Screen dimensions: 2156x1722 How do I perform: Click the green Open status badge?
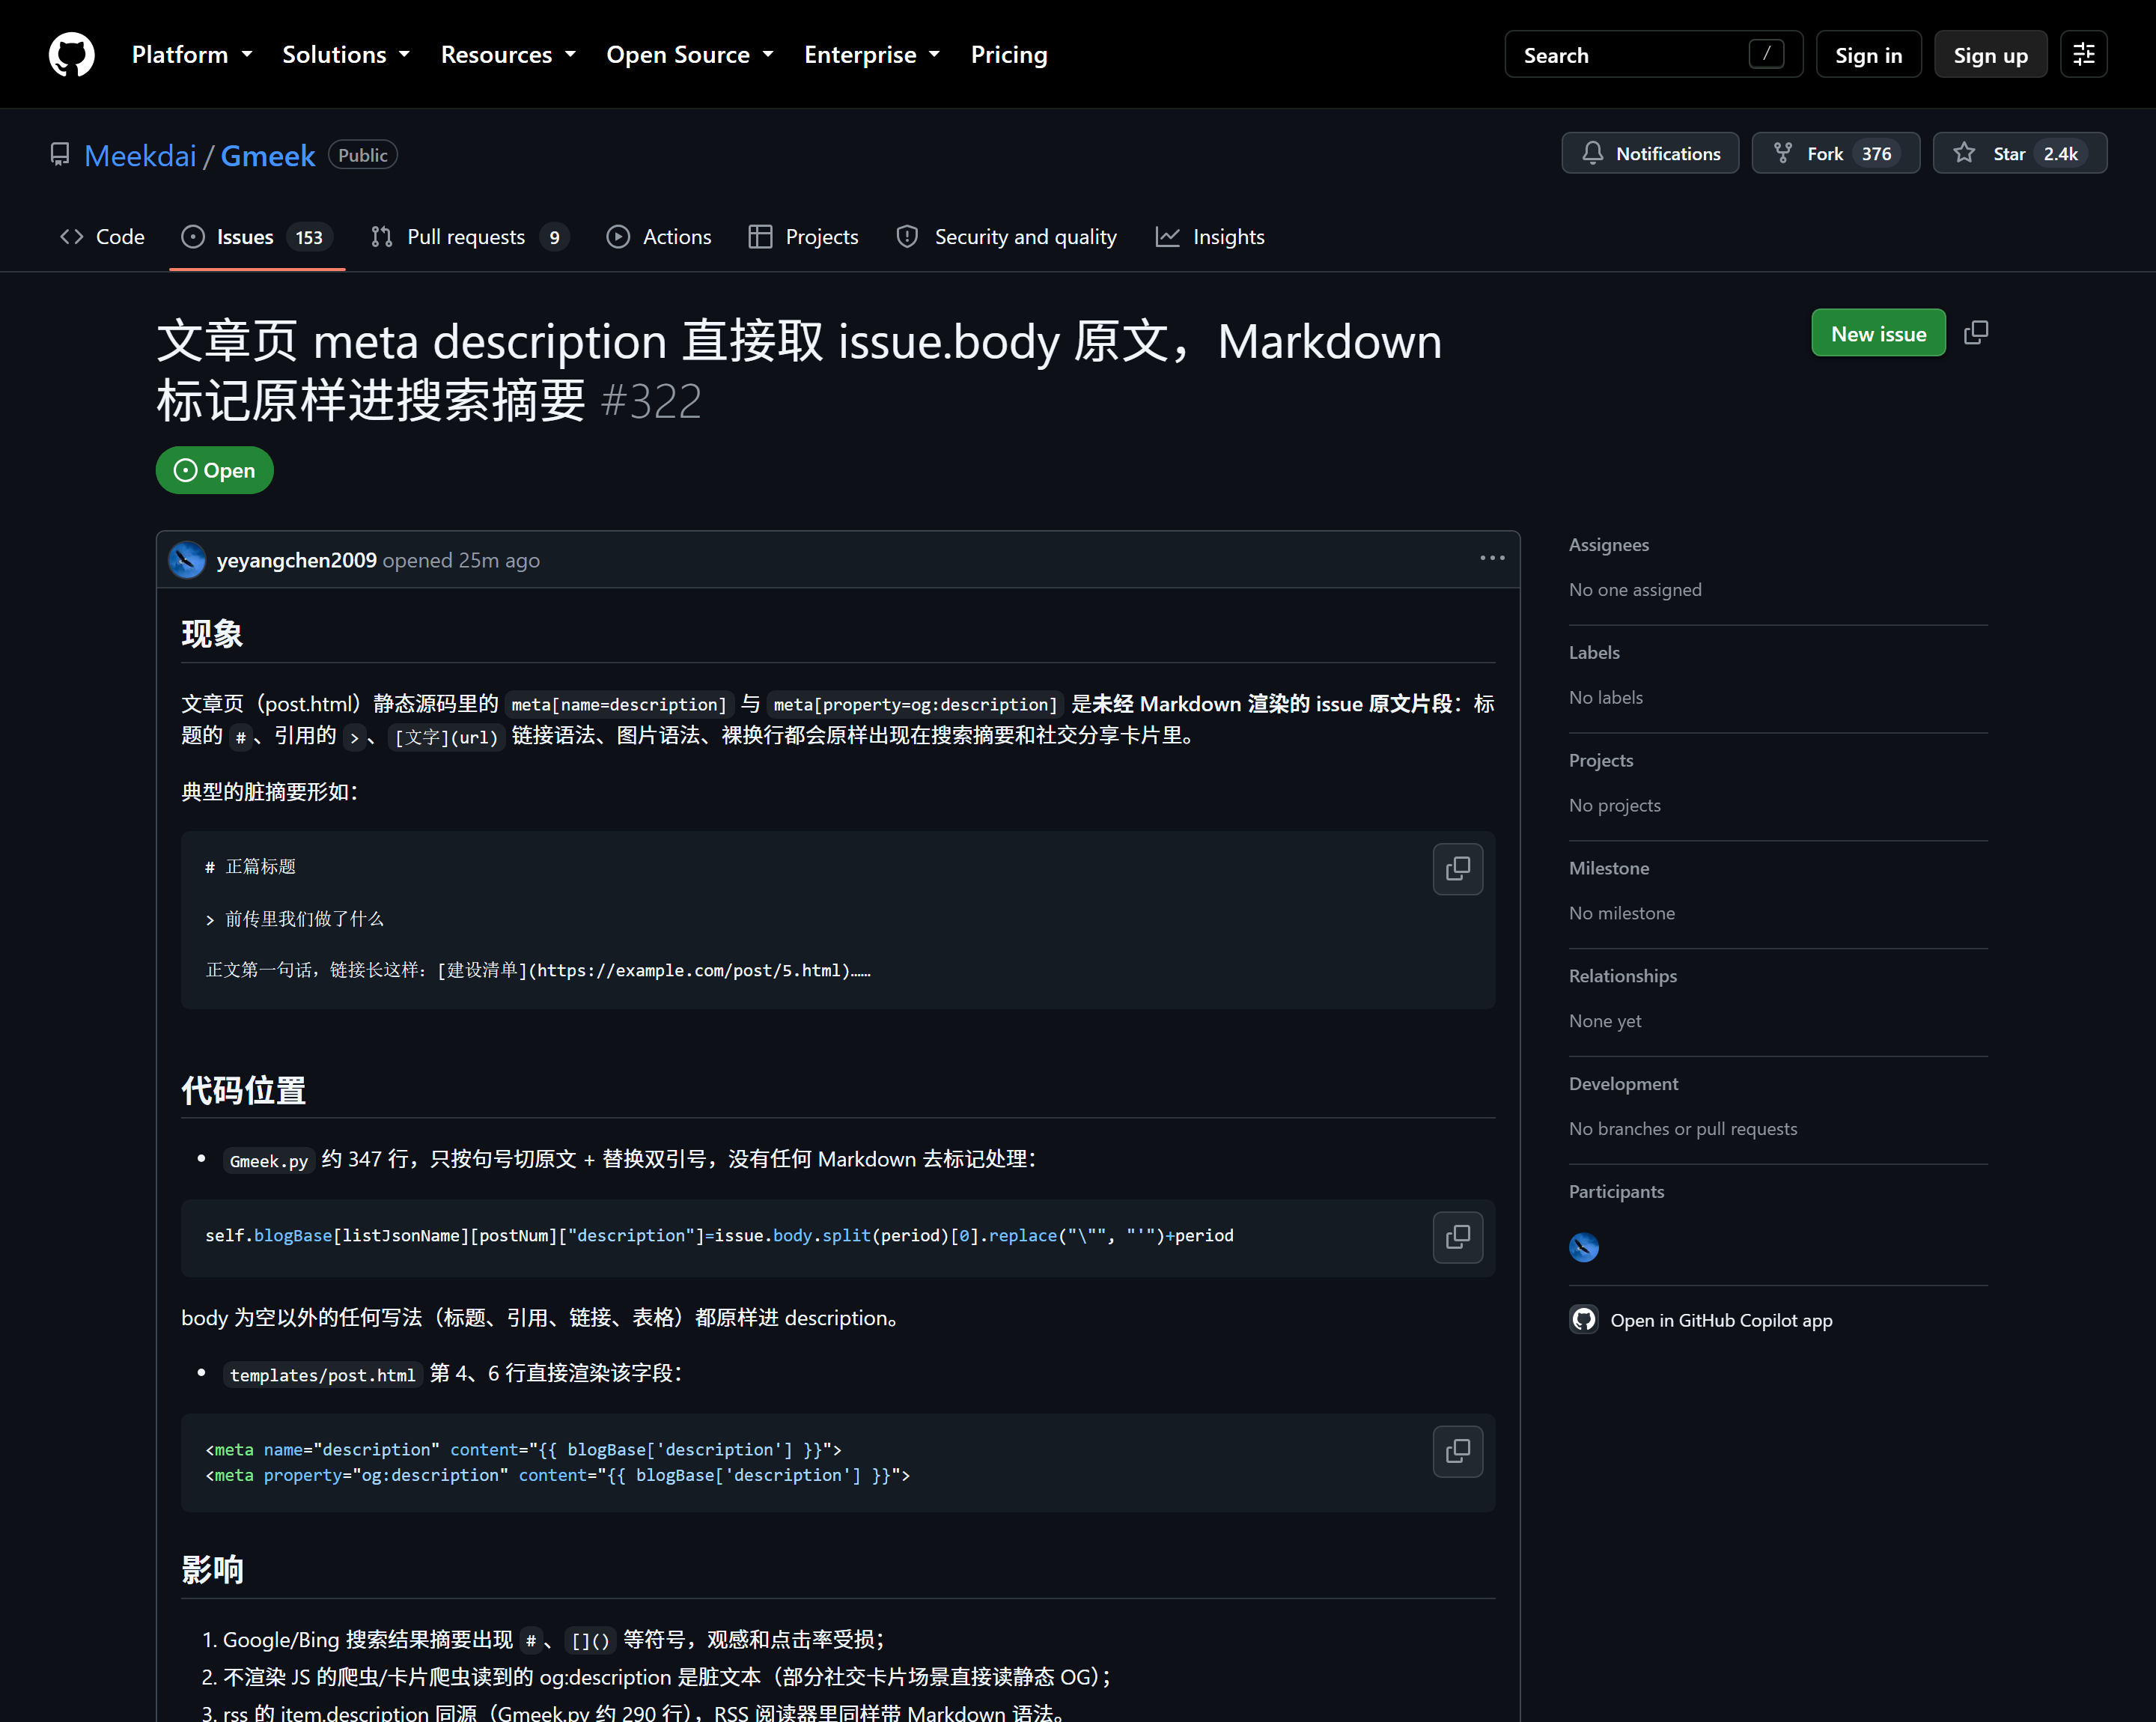point(214,470)
